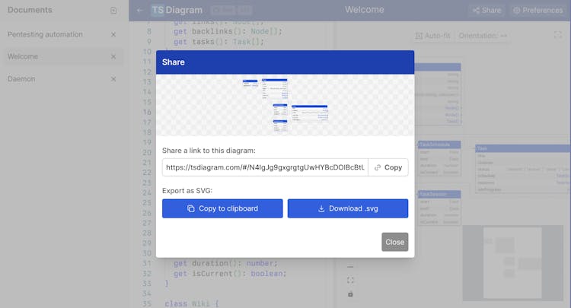Open Preferences from the header
The image size is (571, 308).
click(x=538, y=10)
